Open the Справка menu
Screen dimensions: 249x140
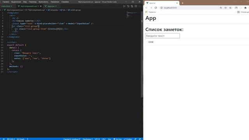tap(65, 2)
